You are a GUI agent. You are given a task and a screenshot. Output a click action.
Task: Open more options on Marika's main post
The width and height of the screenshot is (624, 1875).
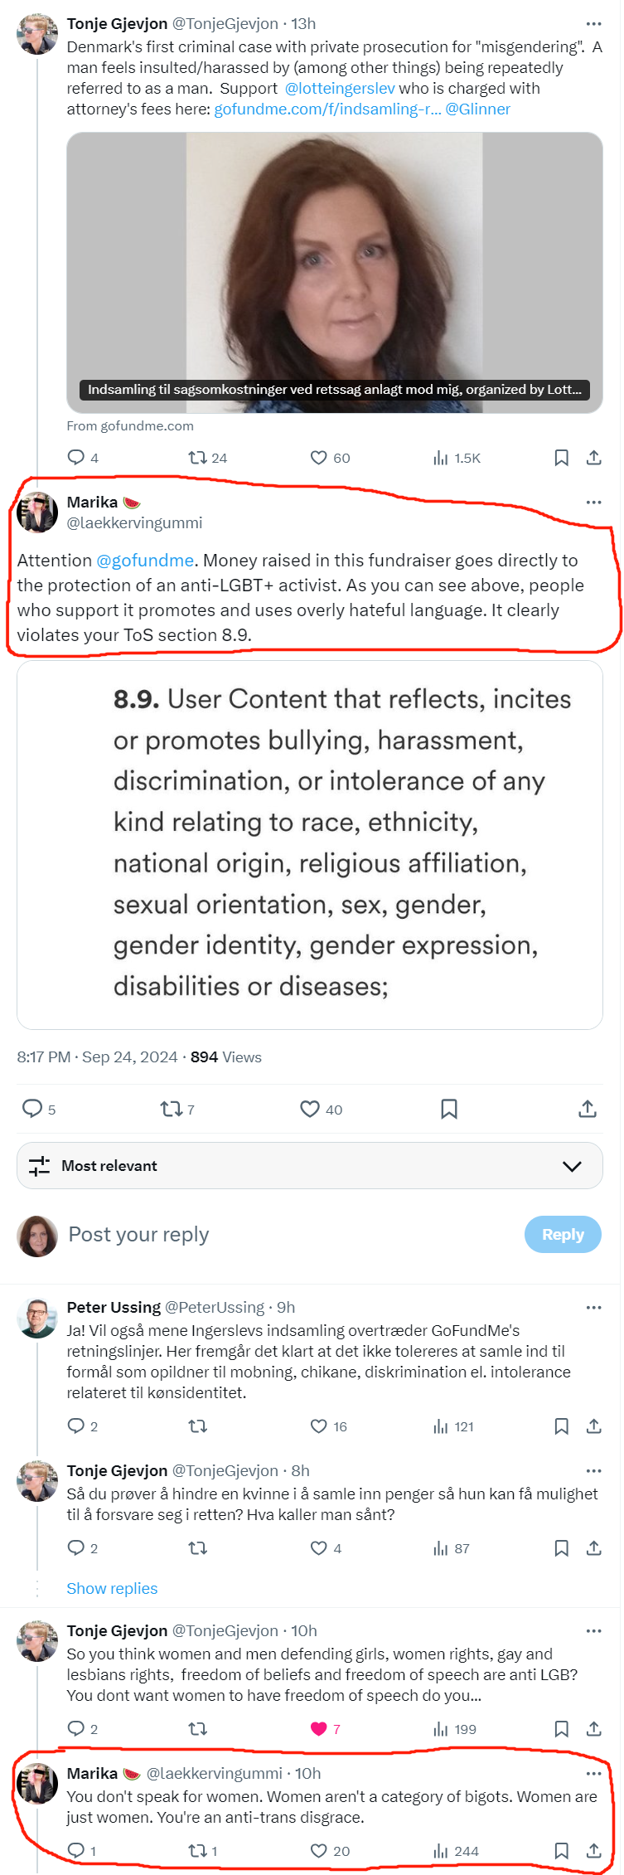click(593, 502)
